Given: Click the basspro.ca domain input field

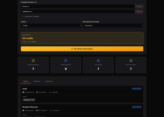Looking at the screenshot, I should coord(78,6).
